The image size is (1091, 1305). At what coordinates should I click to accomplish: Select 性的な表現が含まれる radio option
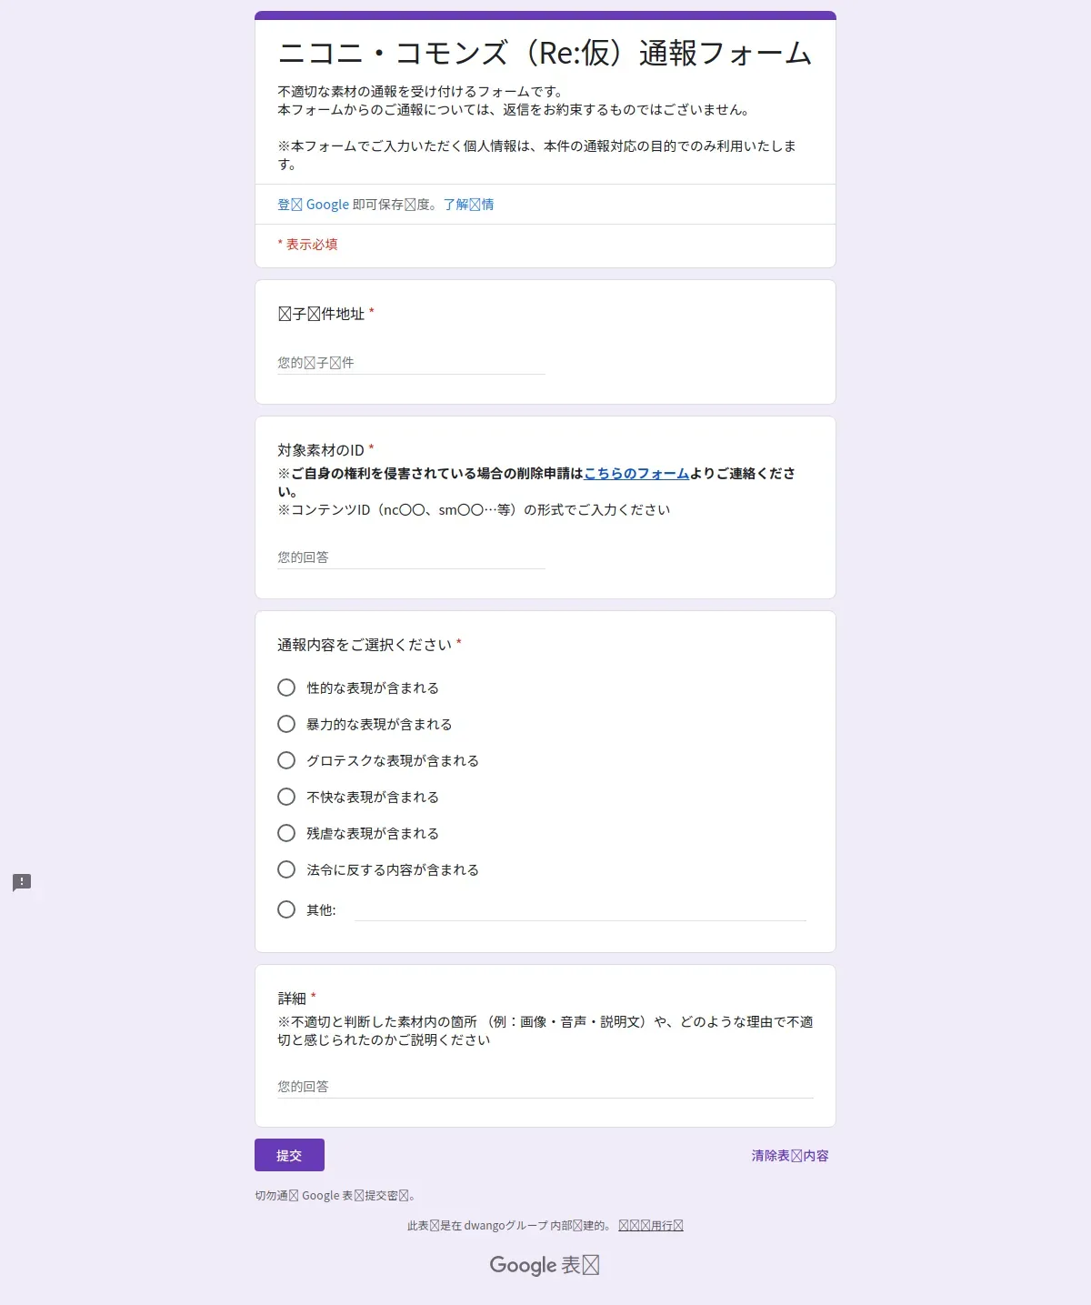tap(286, 688)
